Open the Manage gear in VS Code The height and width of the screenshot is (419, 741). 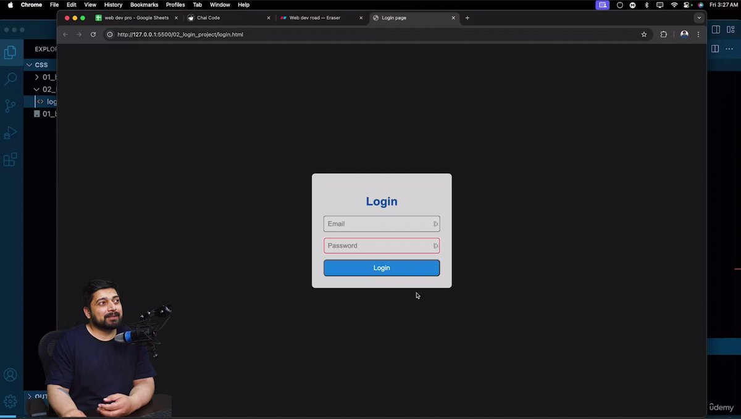click(x=10, y=401)
